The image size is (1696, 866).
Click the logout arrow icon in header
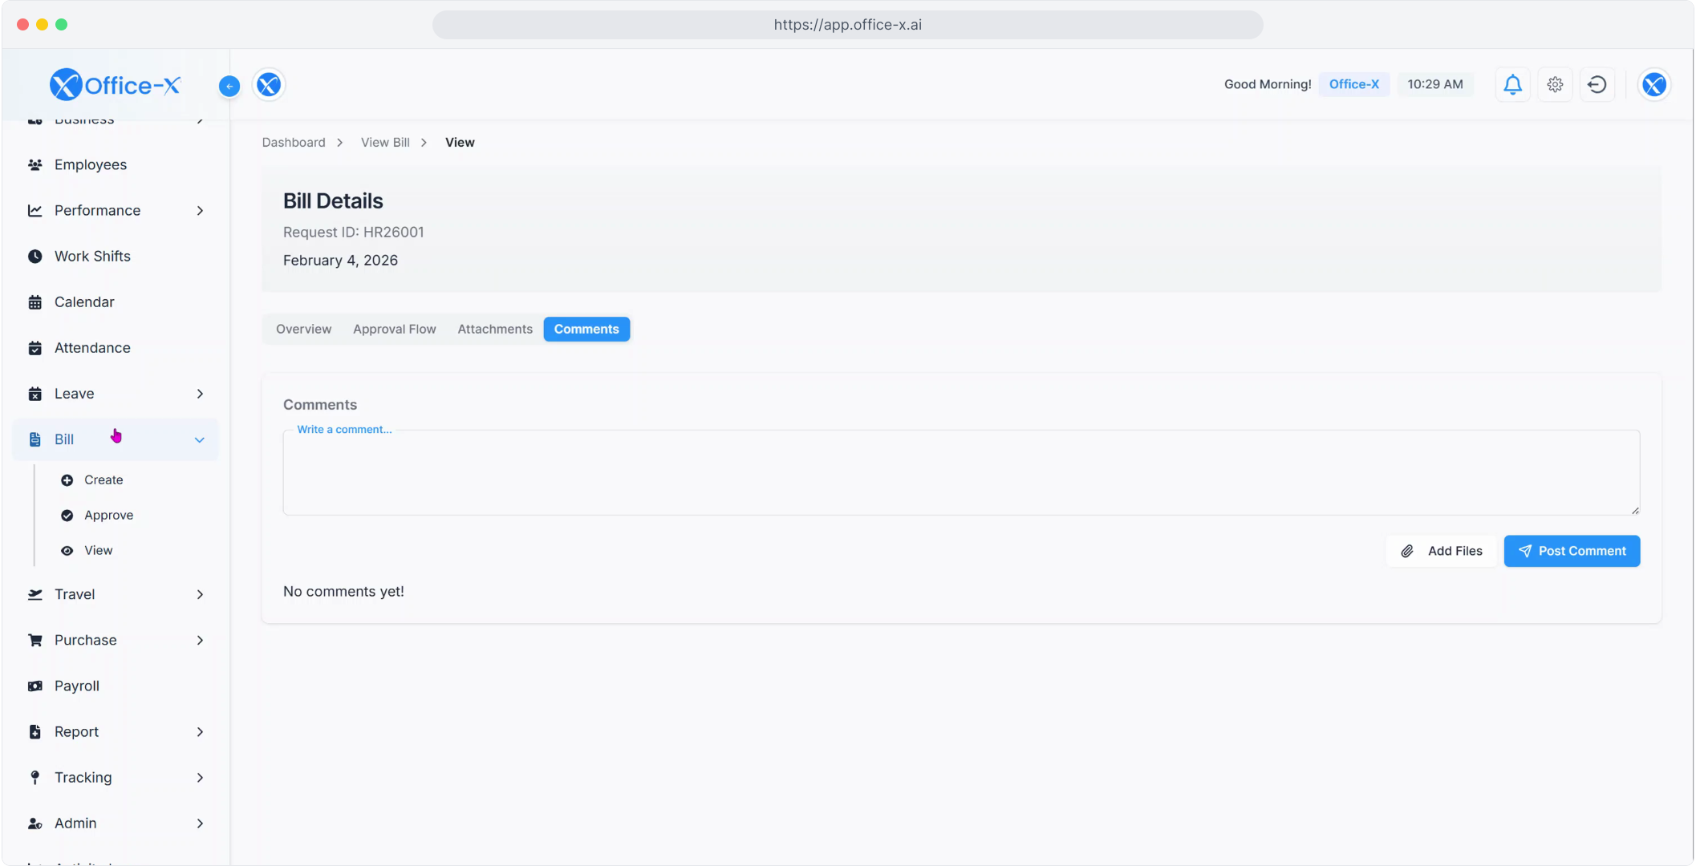pos(1597,84)
